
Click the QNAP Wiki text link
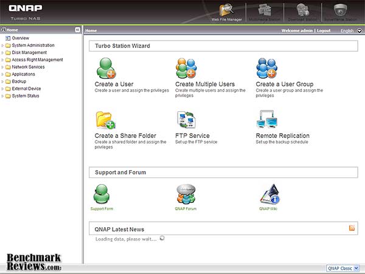click(268, 209)
